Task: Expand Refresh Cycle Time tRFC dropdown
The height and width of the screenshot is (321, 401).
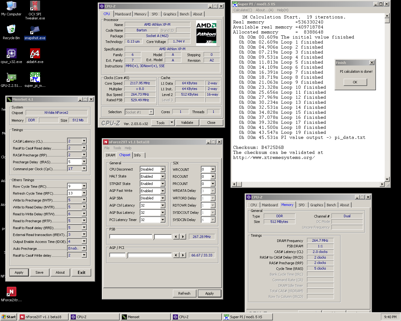Action: [84, 193]
